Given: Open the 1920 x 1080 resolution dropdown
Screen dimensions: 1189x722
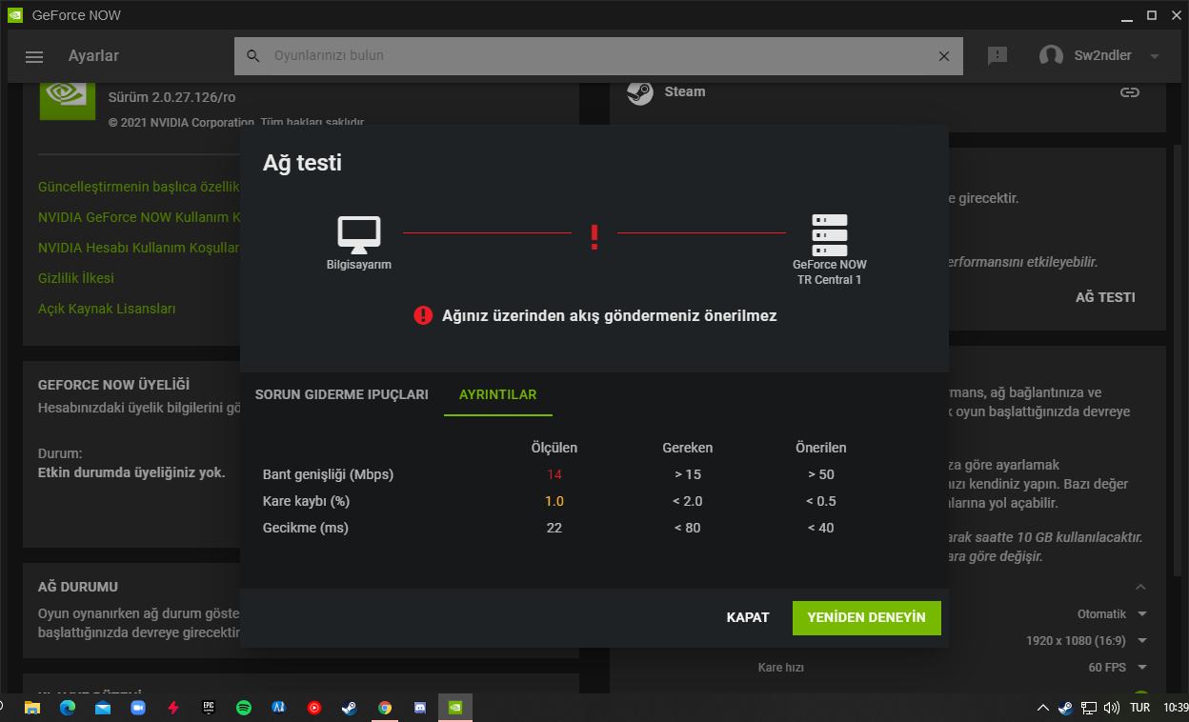Looking at the screenshot, I should click(x=1086, y=641).
